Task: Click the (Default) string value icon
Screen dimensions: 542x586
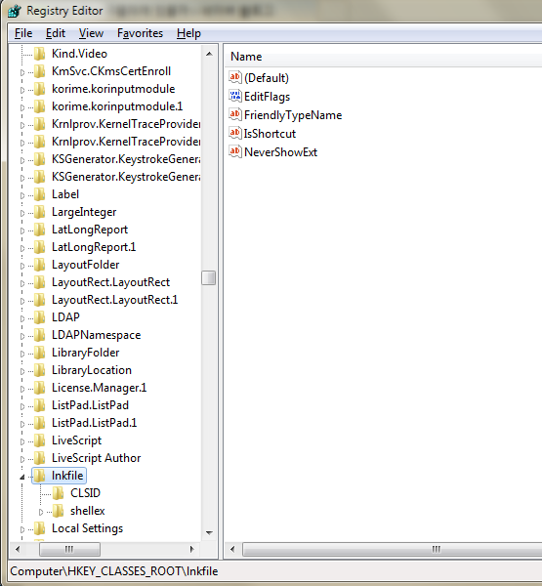Action: [x=235, y=77]
